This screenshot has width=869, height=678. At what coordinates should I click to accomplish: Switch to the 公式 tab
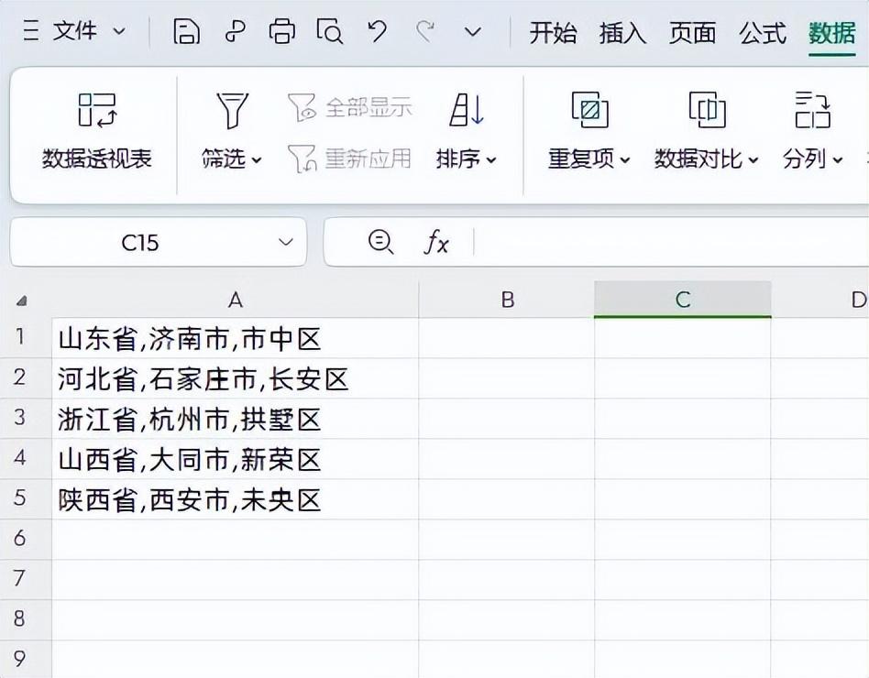[x=763, y=33]
